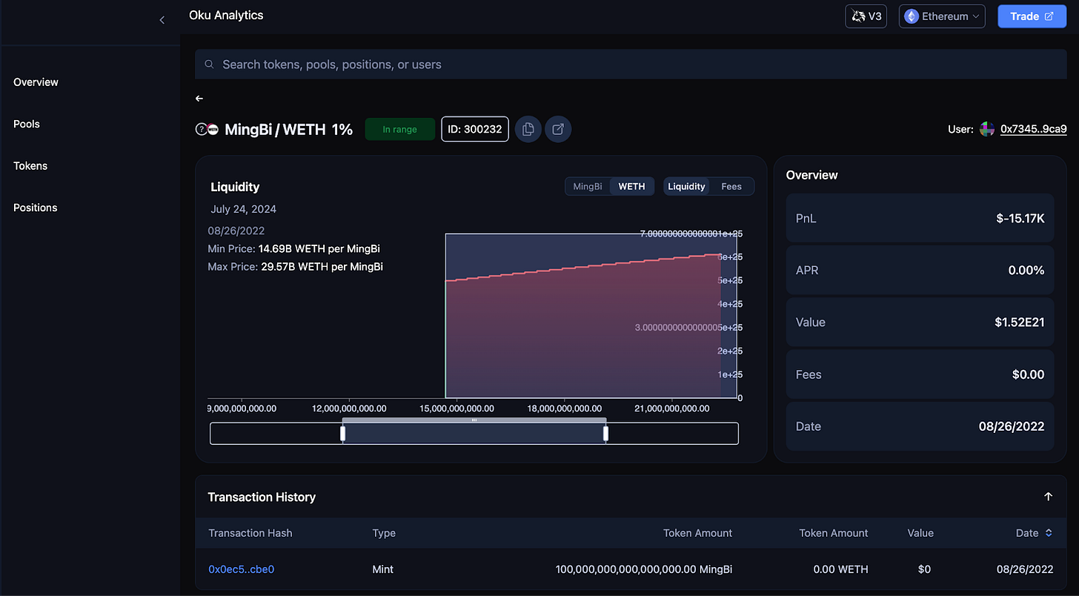
Task: Open position in new window via external link icon
Action: 557,129
